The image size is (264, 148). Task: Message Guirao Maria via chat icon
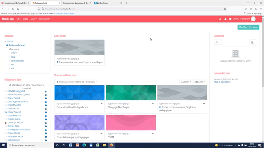(46, 120)
